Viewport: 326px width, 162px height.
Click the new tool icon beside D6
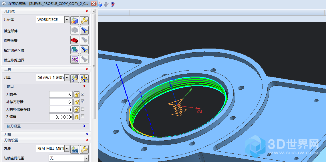tap(75, 78)
